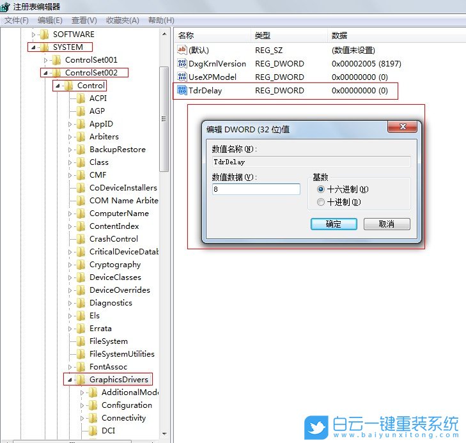The width and height of the screenshot is (466, 443).
Task: Open the 编辑(E) menu
Action: coord(50,20)
